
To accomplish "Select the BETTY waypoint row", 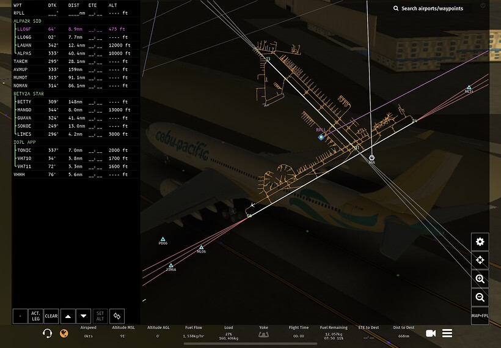I will [x=76, y=102].
